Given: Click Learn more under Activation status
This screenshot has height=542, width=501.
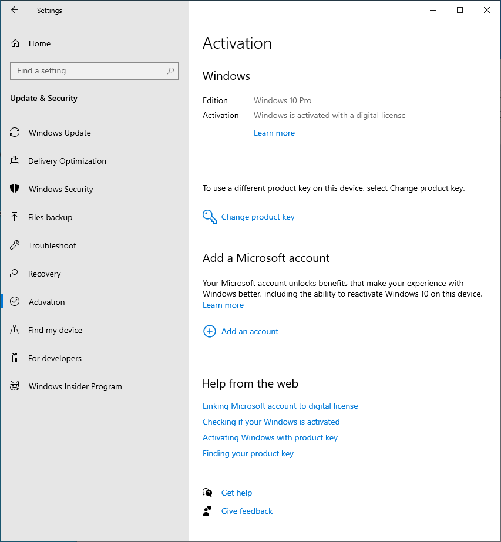Looking at the screenshot, I should pyautogui.click(x=274, y=133).
